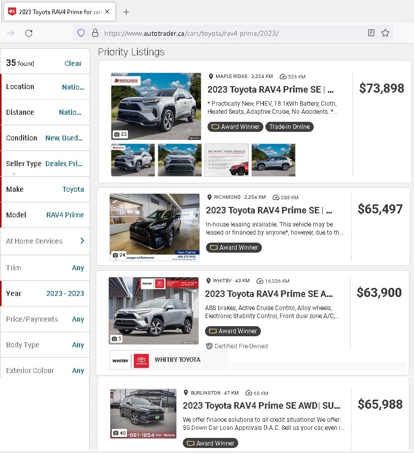The height and width of the screenshot is (453, 414).
Task: Click the browser reload icon
Action: (29, 33)
